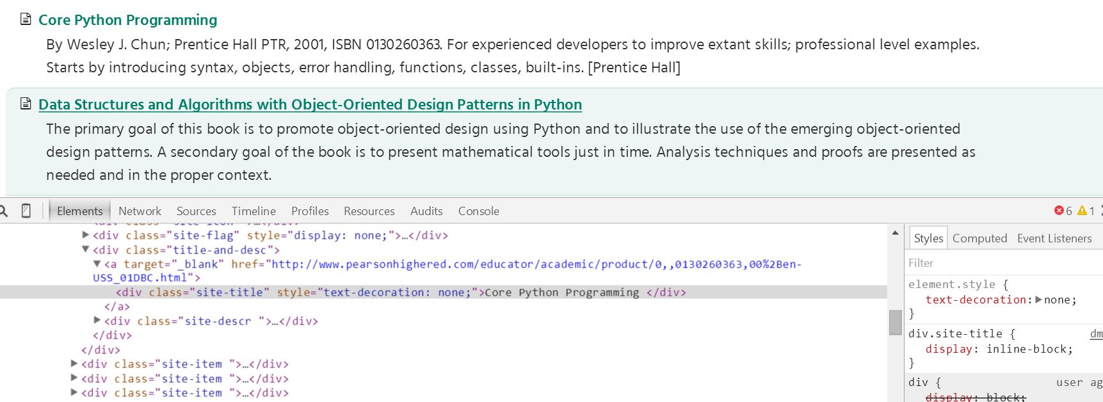Click the scroll up arrow of DOM panel

coord(895,232)
